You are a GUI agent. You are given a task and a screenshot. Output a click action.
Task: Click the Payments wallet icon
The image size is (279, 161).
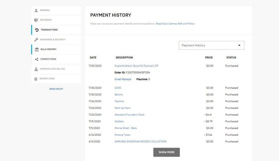36,20
